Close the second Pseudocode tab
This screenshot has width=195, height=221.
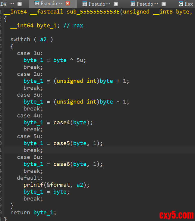[115, 4]
